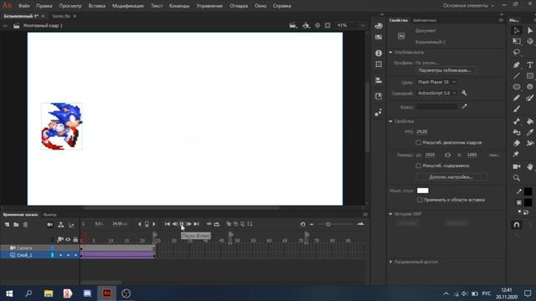Select the Oval tool
Viewport: 536px width, 301px height.
coord(517,87)
